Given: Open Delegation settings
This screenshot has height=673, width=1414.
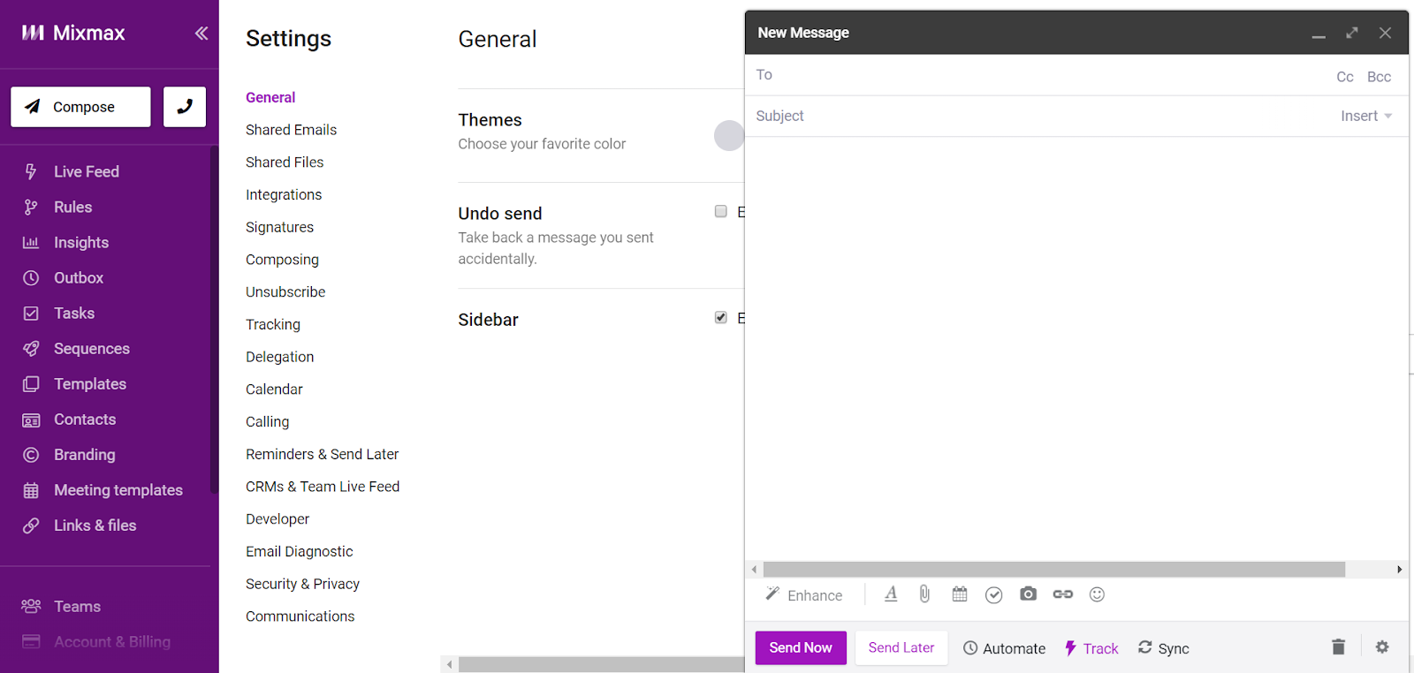Looking at the screenshot, I should [279, 357].
